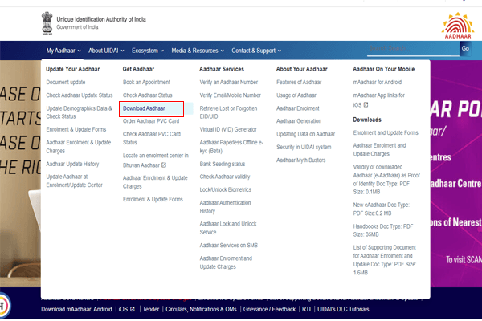Open Enrolment & Update Forms under Get Aadhaar

[x=153, y=199]
